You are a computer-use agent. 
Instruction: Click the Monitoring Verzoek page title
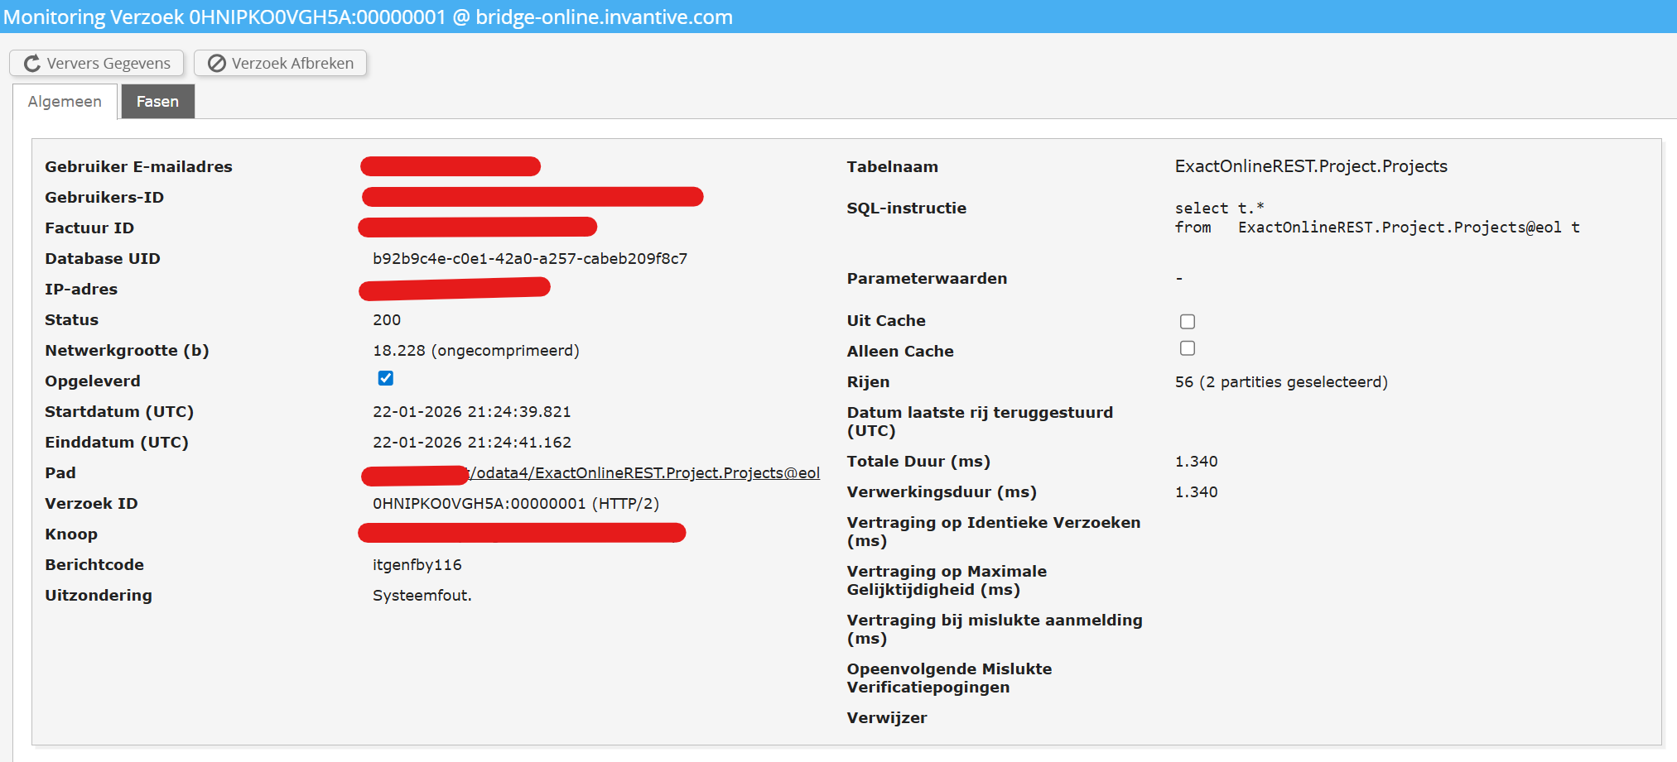click(x=368, y=17)
